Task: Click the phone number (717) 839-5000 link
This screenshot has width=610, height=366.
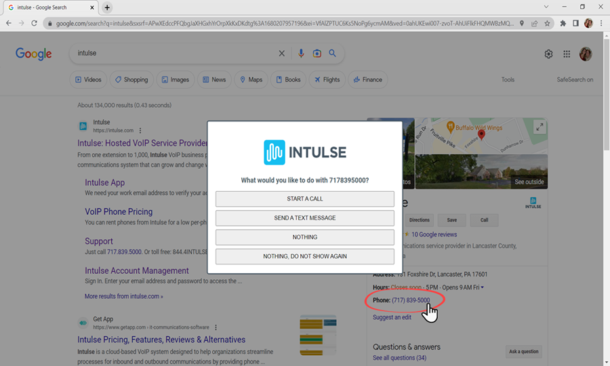Action: (x=411, y=300)
